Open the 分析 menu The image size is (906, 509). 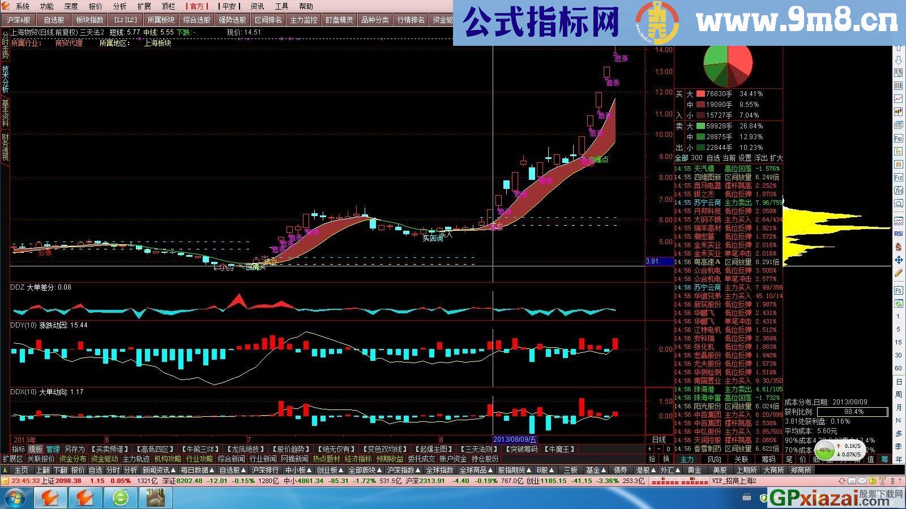pyautogui.click(x=119, y=6)
